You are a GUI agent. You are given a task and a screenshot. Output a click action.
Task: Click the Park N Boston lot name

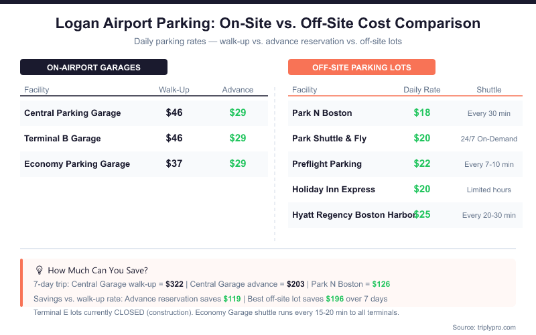[x=322, y=113]
